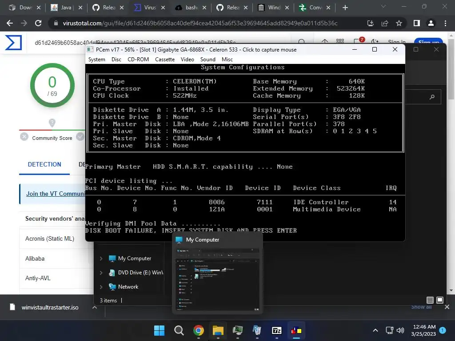Switch explorer to details view icon
This screenshot has height=341, width=455.
click(430, 300)
